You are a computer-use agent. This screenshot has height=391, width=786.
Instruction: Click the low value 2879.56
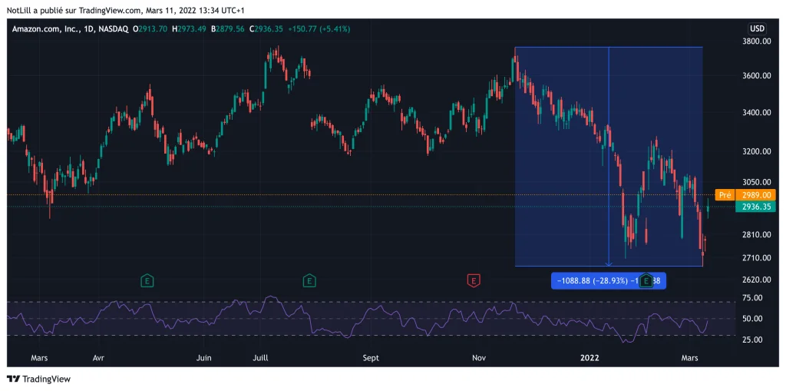point(230,29)
